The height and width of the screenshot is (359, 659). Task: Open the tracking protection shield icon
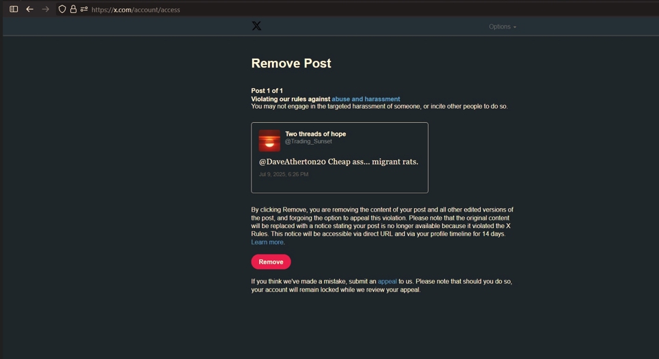[62, 10]
